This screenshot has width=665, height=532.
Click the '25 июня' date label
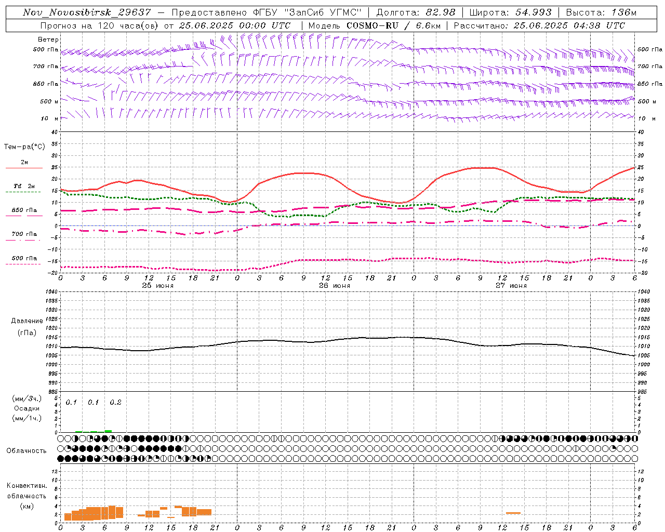coord(158,286)
